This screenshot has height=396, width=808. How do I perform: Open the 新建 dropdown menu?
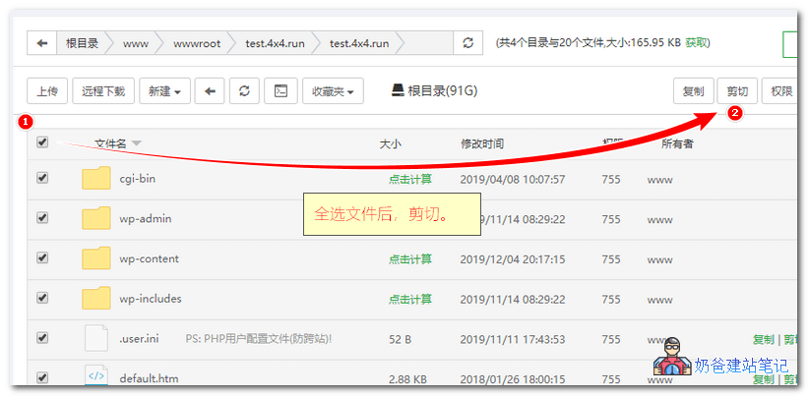(165, 91)
